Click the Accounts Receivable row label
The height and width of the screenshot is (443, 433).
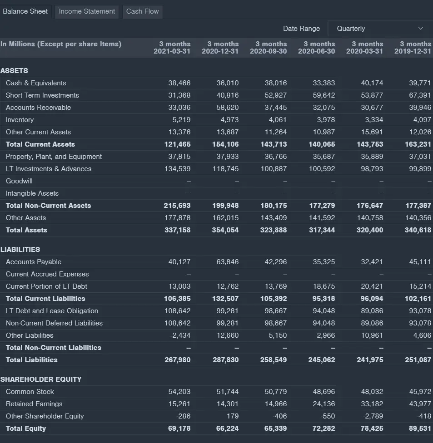(38, 108)
